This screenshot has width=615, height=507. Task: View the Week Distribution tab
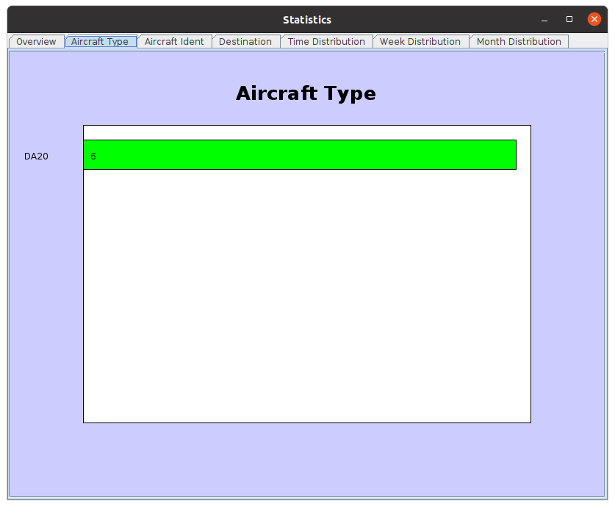click(x=420, y=42)
